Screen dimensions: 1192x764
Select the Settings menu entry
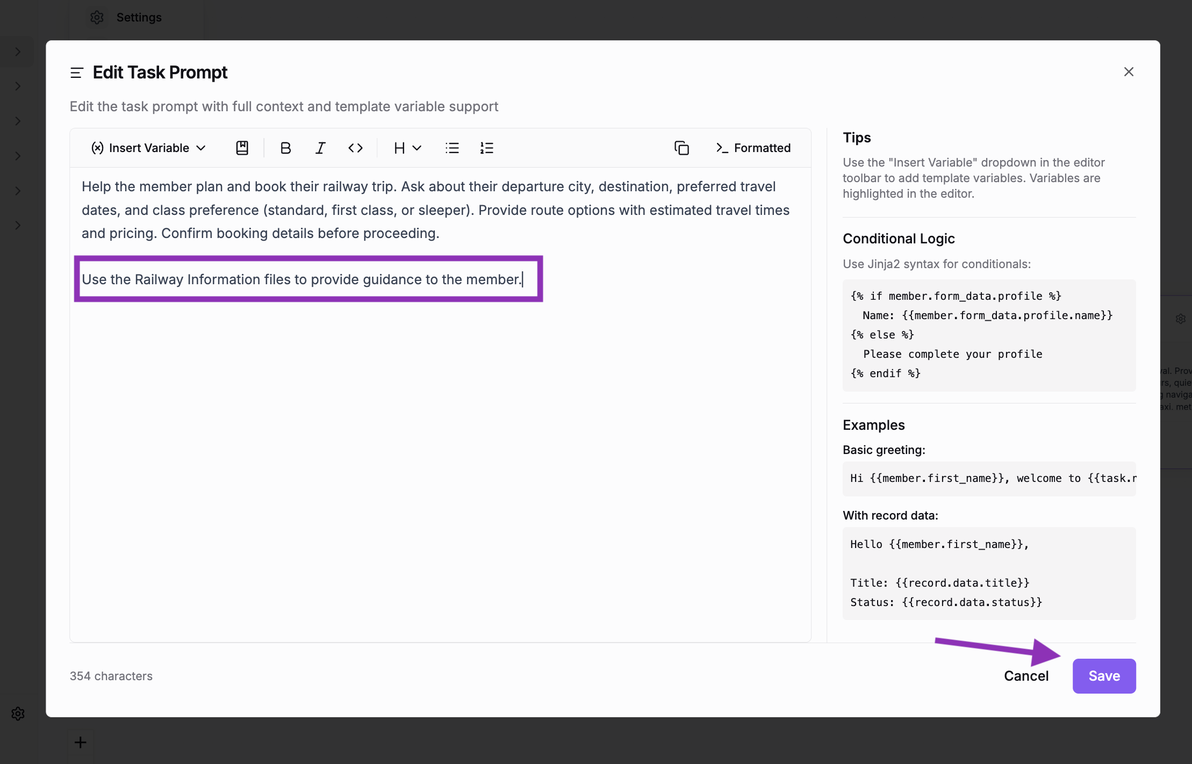(138, 17)
